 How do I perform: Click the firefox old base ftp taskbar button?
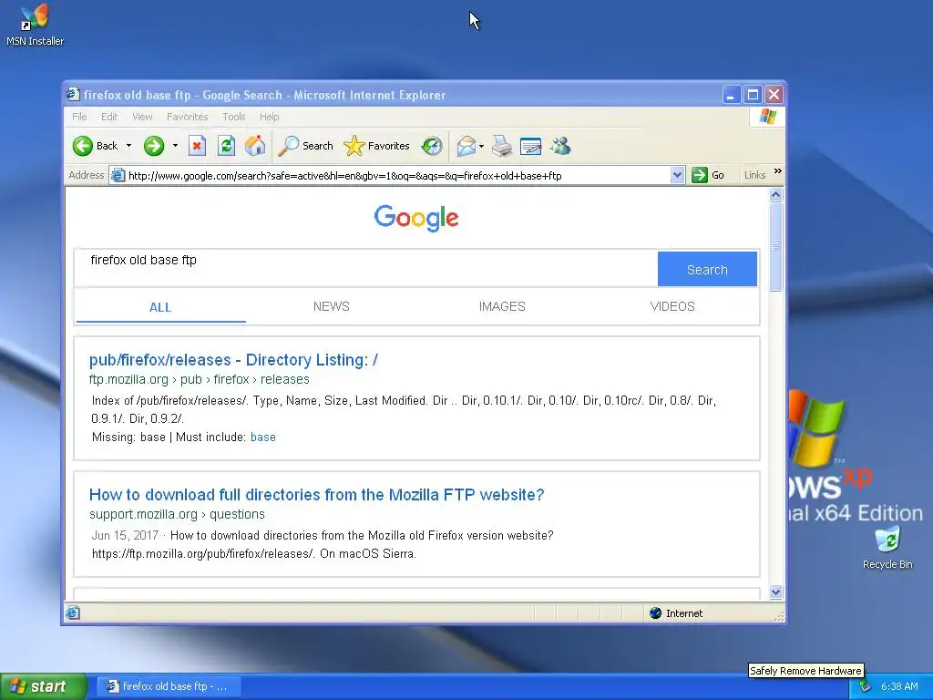169,686
